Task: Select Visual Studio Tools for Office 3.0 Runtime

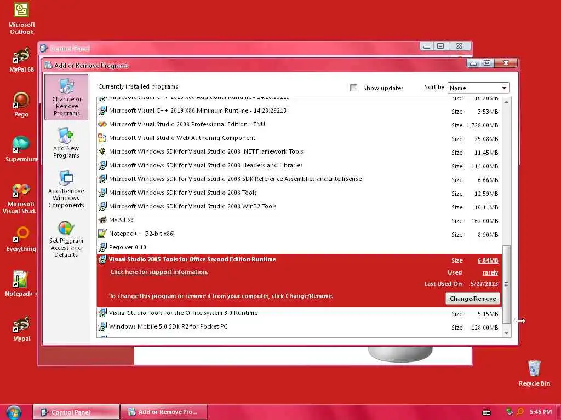Action: 299,313
